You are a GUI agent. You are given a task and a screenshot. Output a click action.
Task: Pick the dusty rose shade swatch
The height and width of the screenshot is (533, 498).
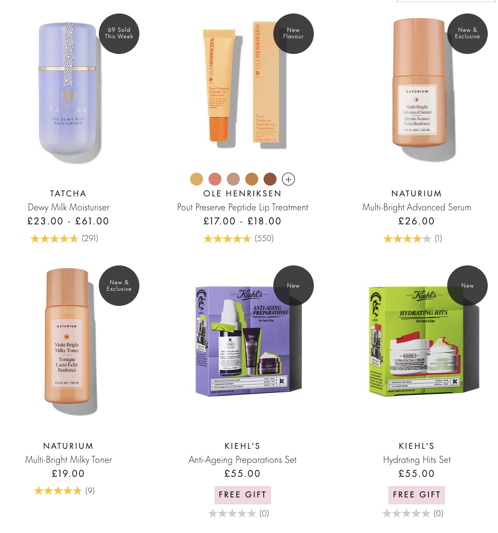click(233, 179)
